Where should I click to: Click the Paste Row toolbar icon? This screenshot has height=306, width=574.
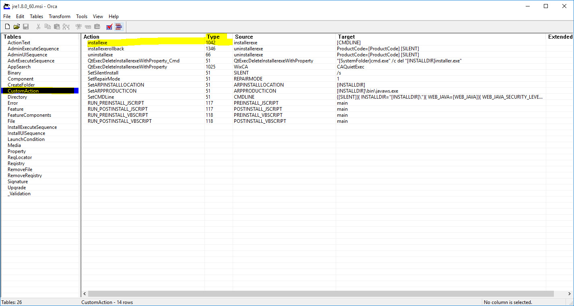[97, 27]
